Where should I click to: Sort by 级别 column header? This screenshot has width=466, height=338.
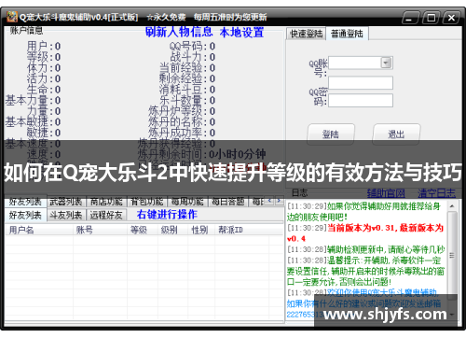pos(172,230)
